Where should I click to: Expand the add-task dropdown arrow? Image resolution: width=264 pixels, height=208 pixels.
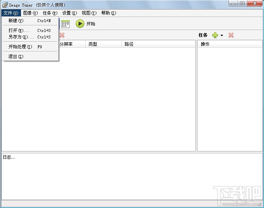pyautogui.click(x=222, y=36)
